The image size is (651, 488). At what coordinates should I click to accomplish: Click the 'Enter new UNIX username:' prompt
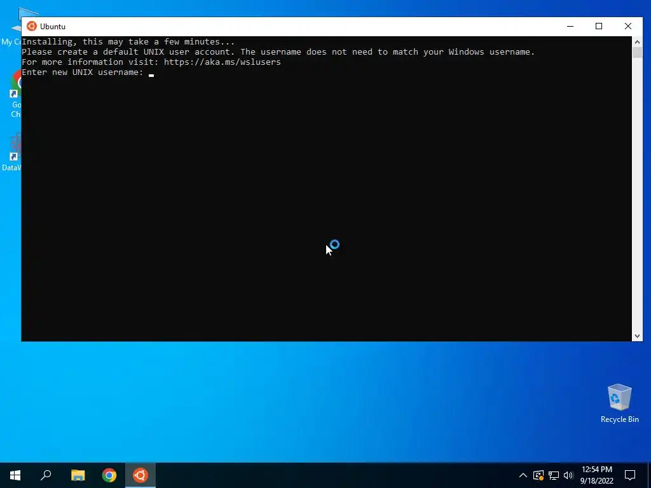82,72
